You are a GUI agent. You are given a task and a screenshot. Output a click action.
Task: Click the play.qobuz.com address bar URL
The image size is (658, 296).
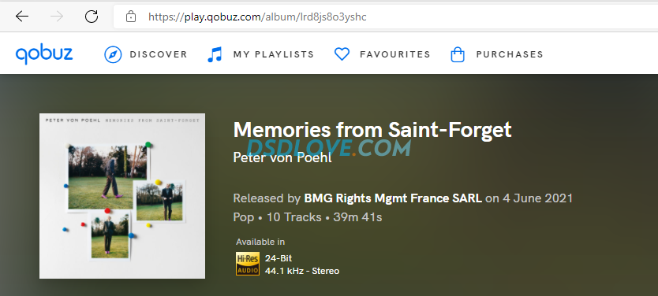coord(257,17)
